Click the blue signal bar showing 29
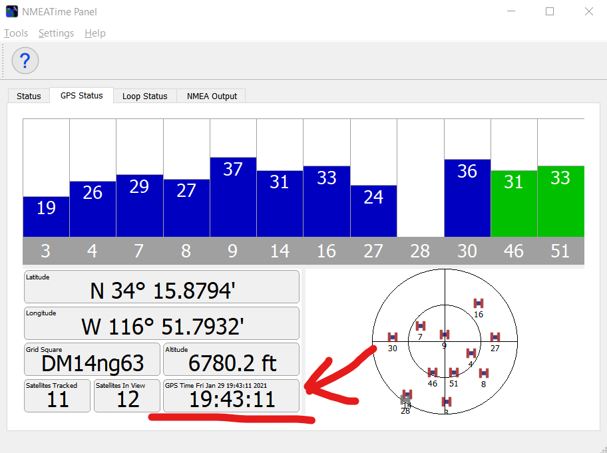This screenshot has height=453, width=607. (x=139, y=206)
